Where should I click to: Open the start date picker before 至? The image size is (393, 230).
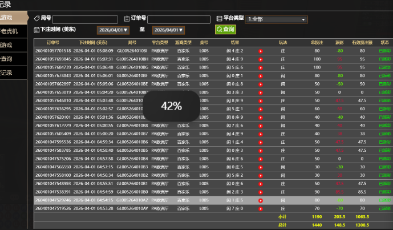click(x=113, y=30)
